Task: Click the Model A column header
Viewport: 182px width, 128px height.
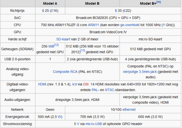Action: (50, 3)
